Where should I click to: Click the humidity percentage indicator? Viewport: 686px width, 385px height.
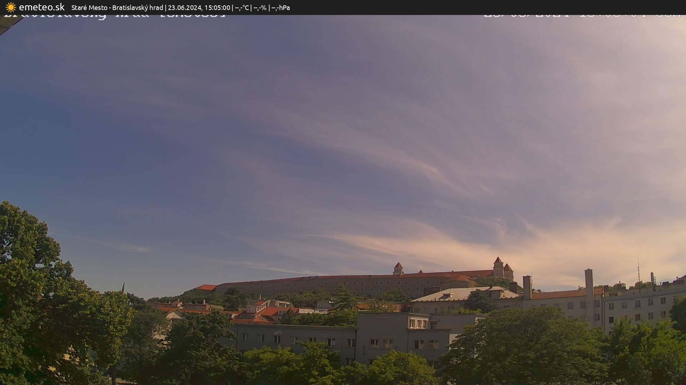point(259,7)
